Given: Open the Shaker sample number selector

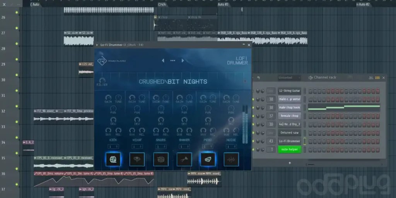Looking at the screenshot, I should pyautogui.click(x=184, y=146).
